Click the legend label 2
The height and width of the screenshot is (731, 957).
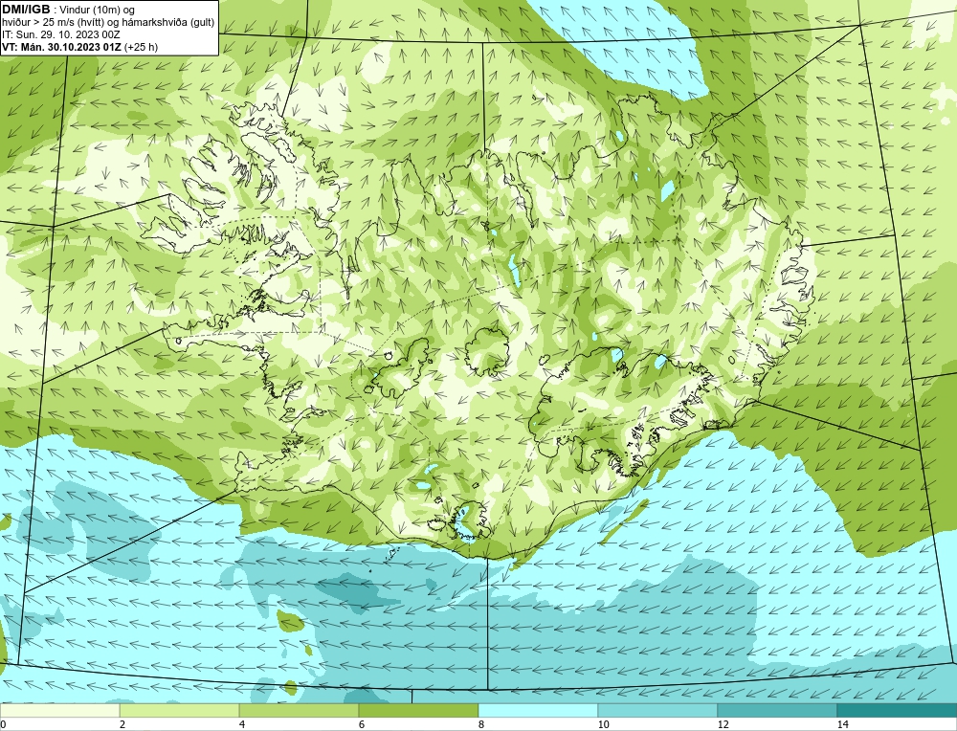[122, 724]
